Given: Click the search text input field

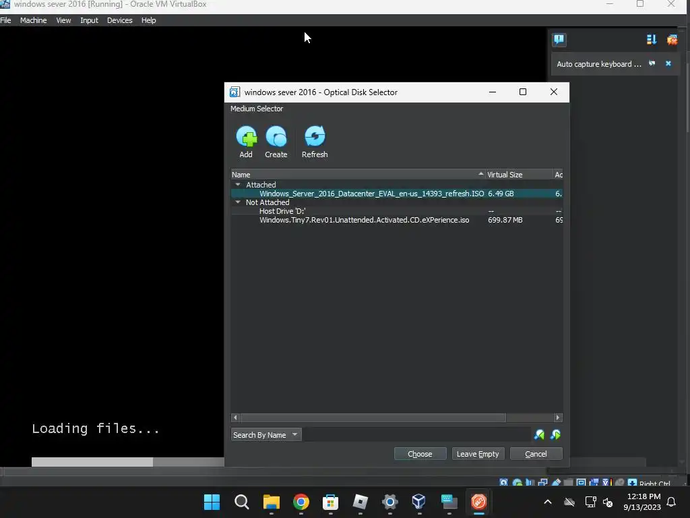Looking at the screenshot, I should [x=416, y=435].
